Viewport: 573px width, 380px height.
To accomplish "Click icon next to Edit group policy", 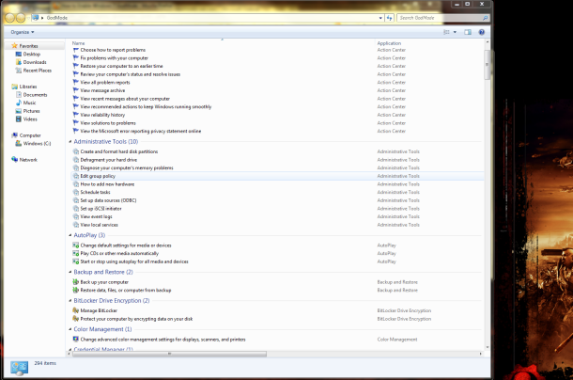I will coord(76,176).
